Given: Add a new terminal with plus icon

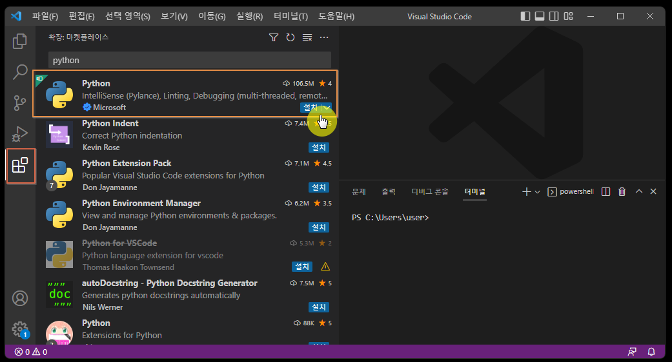Looking at the screenshot, I should (527, 191).
